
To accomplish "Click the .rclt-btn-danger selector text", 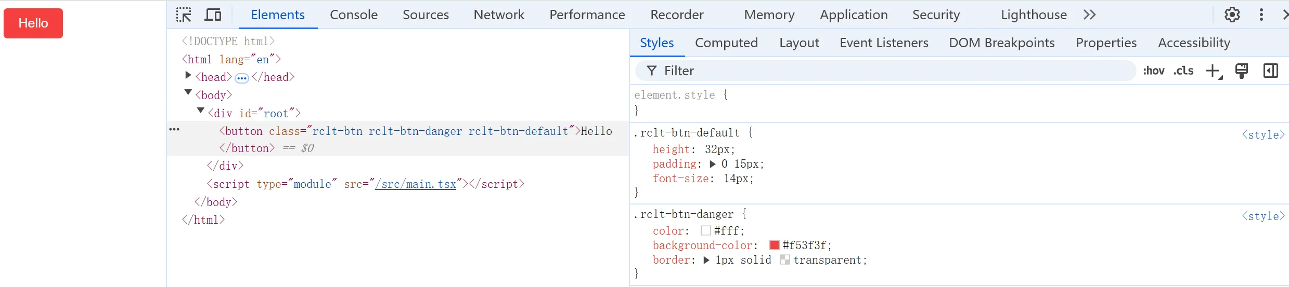I will click(x=683, y=214).
